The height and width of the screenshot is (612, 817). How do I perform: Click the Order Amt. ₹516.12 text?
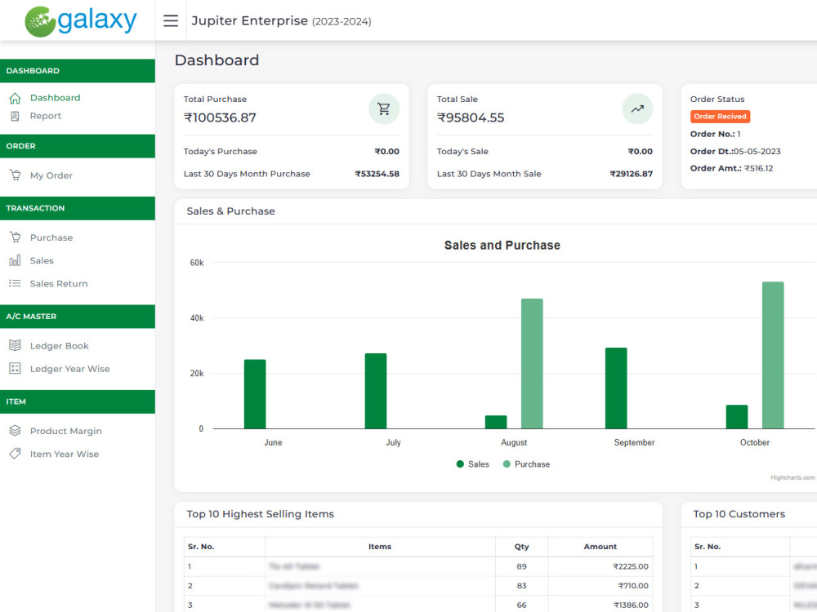tap(731, 168)
